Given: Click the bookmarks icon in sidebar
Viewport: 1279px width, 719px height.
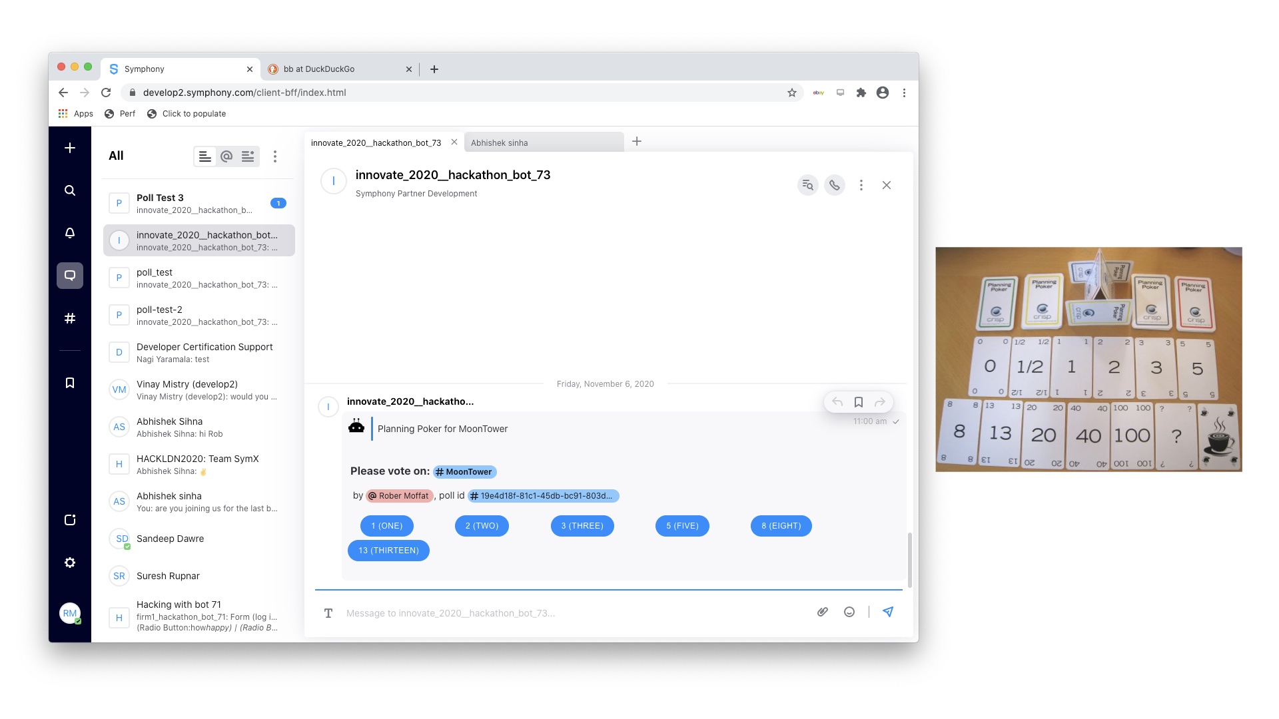Looking at the screenshot, I should [70, 383].
